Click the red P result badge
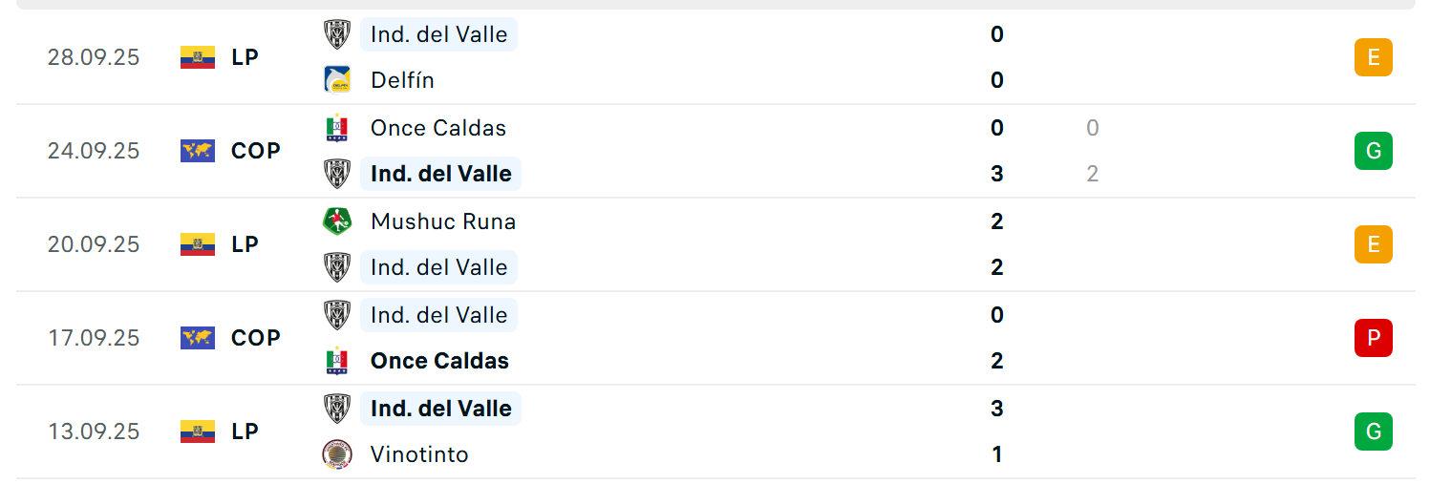 click(x=1373, y=338)
